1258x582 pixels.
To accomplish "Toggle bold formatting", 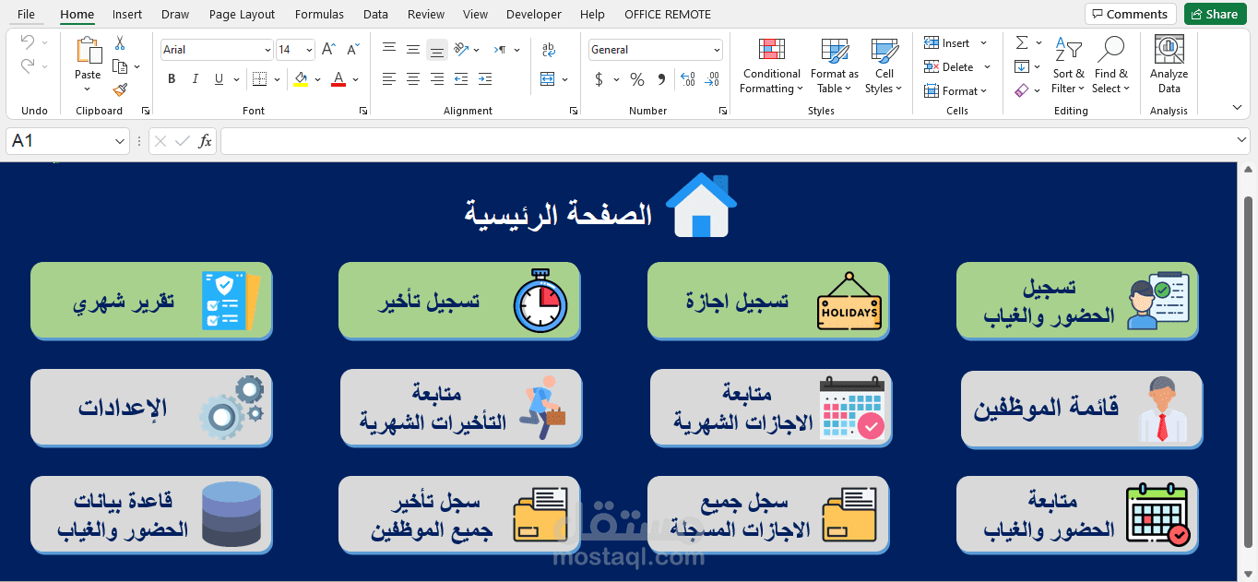I will point(171,78).
